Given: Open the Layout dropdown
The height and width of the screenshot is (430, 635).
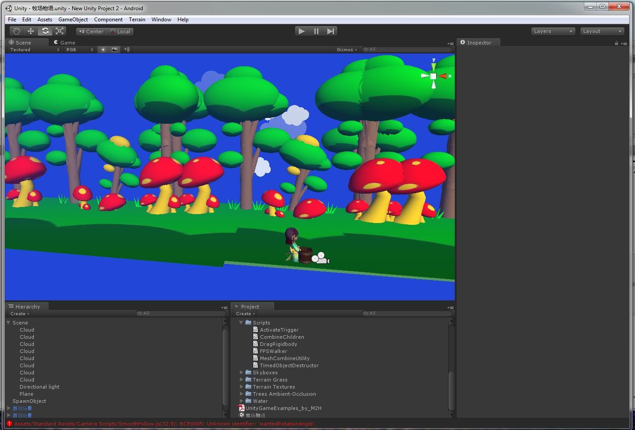Looking at the screenshot, I should [602, 31].
